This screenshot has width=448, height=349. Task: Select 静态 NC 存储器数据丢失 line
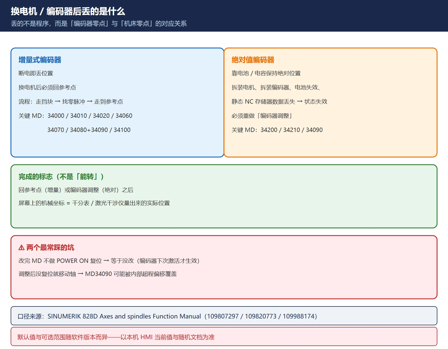pos(279,102)
